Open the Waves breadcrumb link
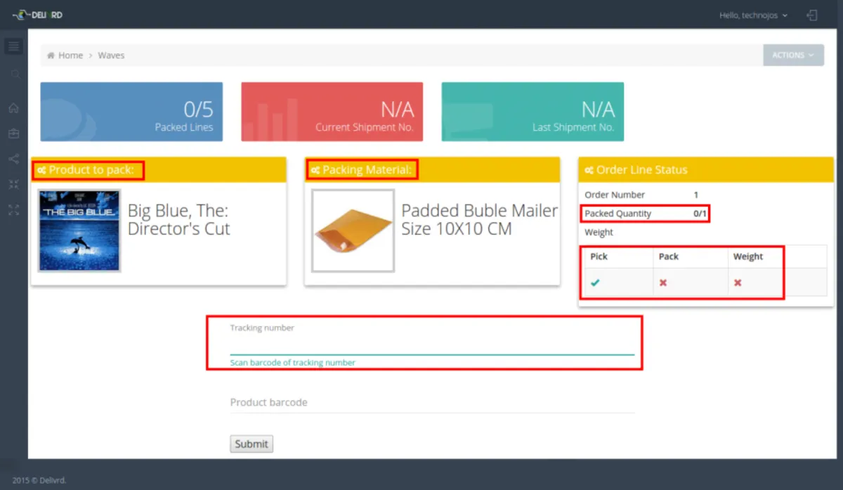The image size is (843, 490). click(x=111, y=56)
